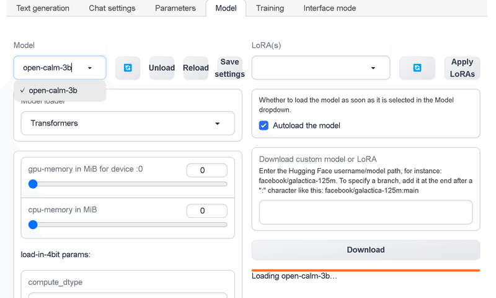Image resolution: width=496 pixels, height=298 pixels.
Task: Click the load-in-4bit params label
Action: point(55,255)
